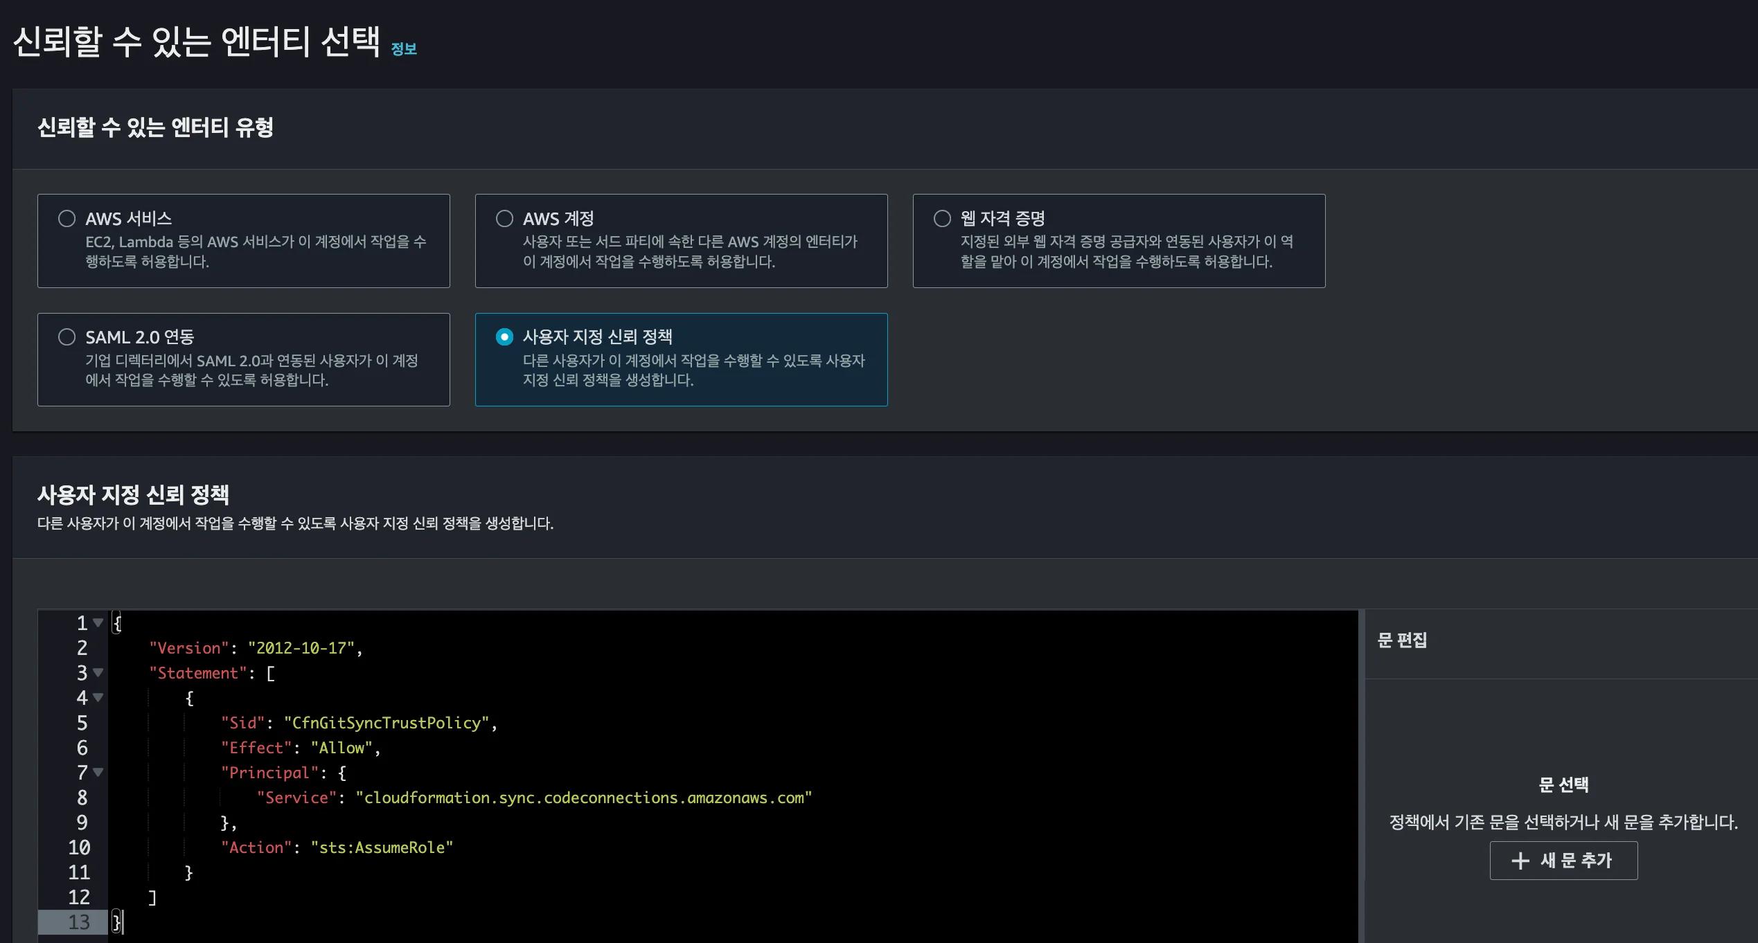
Task: Select the AWS 계정 radio button
Action: 504,218
